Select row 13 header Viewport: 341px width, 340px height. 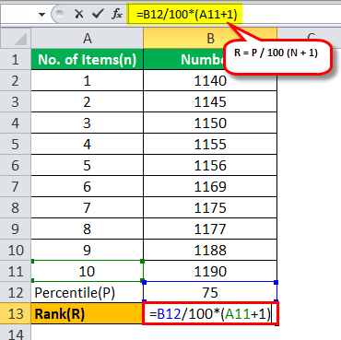tap(16, 313)
